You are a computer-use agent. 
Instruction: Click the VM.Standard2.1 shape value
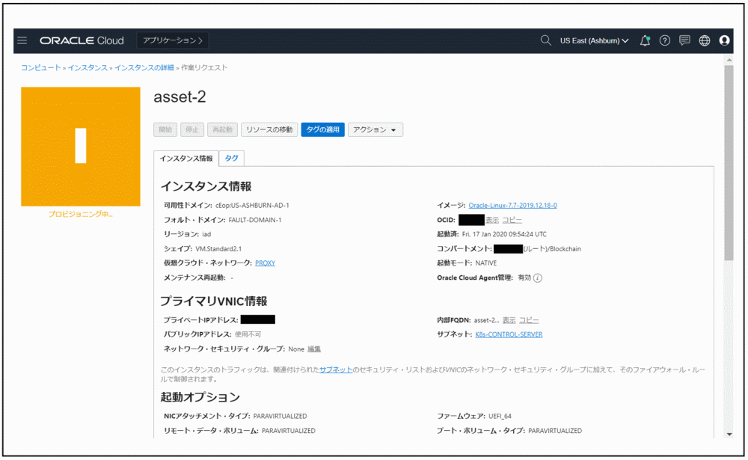click(x=218, y=248)
